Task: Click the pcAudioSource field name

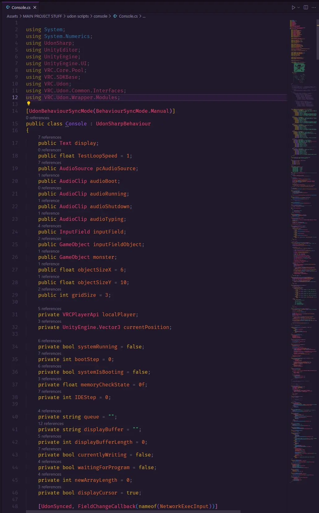Action: coord(116,168)
